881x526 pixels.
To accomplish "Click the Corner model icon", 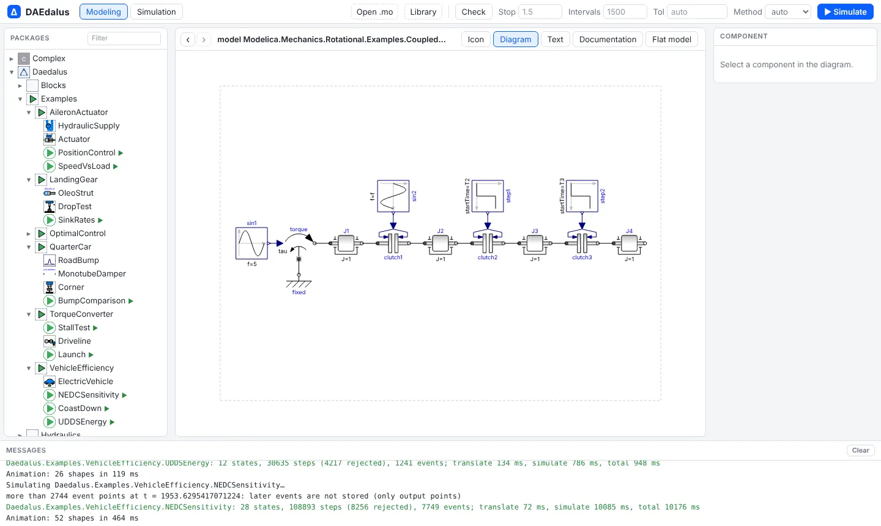I will point(50,287).
